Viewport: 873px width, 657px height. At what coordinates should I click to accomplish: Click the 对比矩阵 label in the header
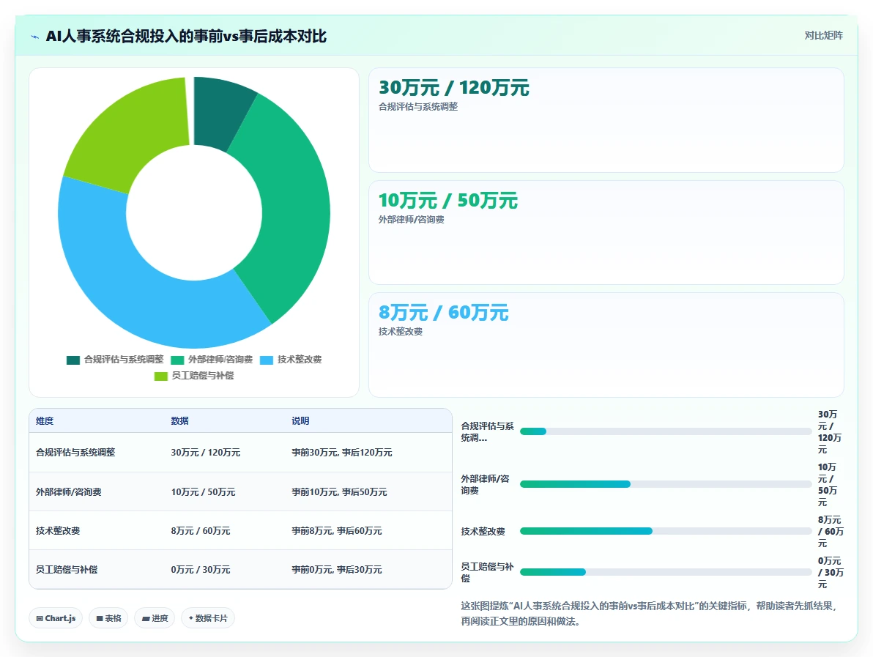823,36
